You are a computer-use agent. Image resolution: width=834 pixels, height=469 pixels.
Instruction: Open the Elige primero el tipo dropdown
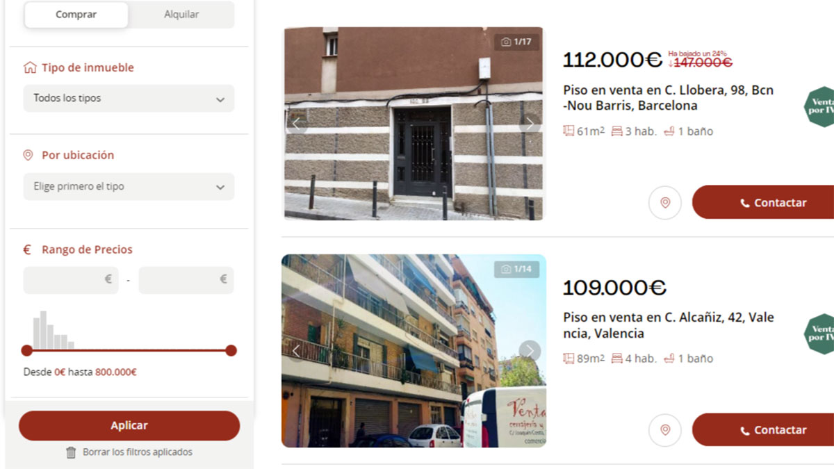pyautogui.click(x=129, y=187)
